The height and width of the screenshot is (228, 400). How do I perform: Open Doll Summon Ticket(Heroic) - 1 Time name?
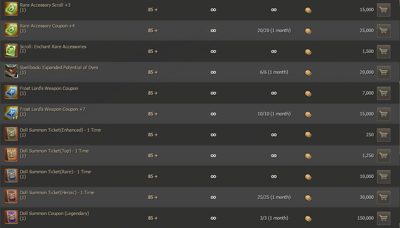coord(57,193)
